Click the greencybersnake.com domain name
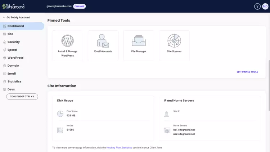The height and width of the screenshot is (152, 270). (59, 6)
